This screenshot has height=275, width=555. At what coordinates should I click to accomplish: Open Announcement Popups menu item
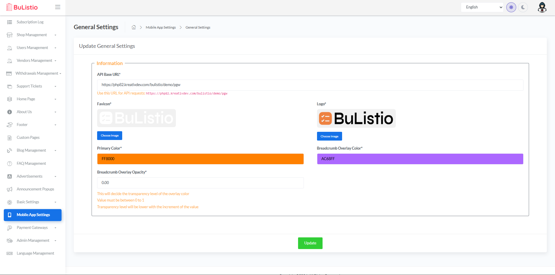click(x=33, y=189)
